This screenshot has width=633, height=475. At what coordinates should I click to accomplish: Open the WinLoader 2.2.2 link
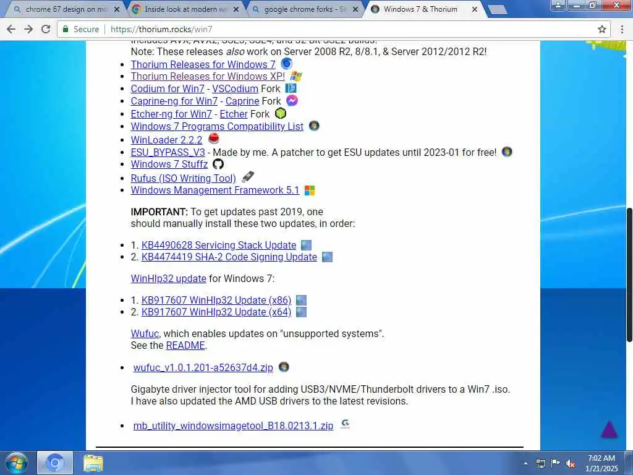[166, 140]
